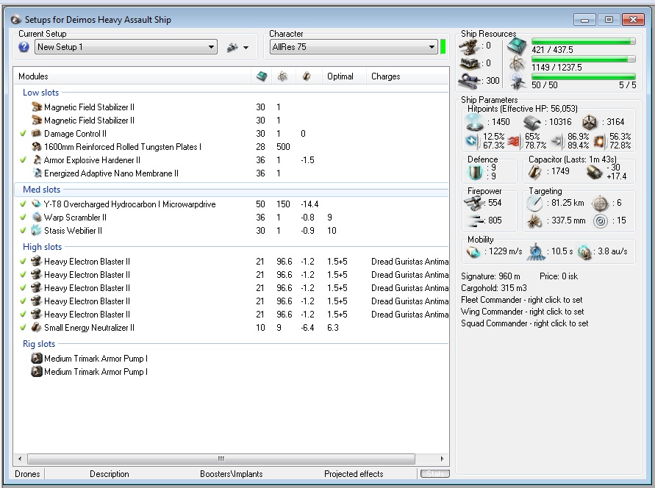Click the targeting range icon showing 81.25 km
The image size is (655, 488).
[534, 204]
